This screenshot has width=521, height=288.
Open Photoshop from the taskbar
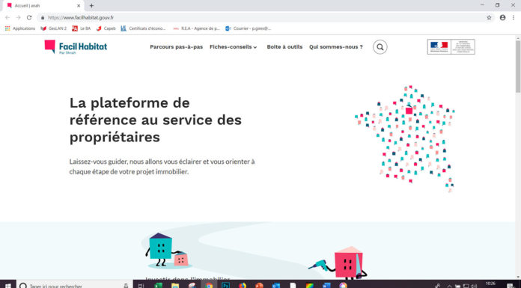point(225,285)
